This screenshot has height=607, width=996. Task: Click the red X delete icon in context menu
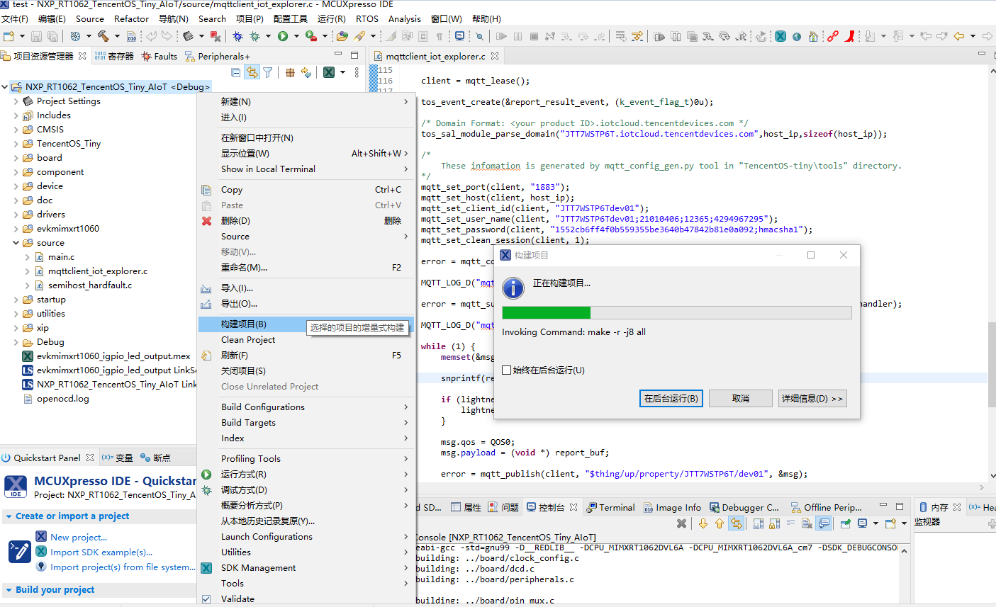coord(206,221)
